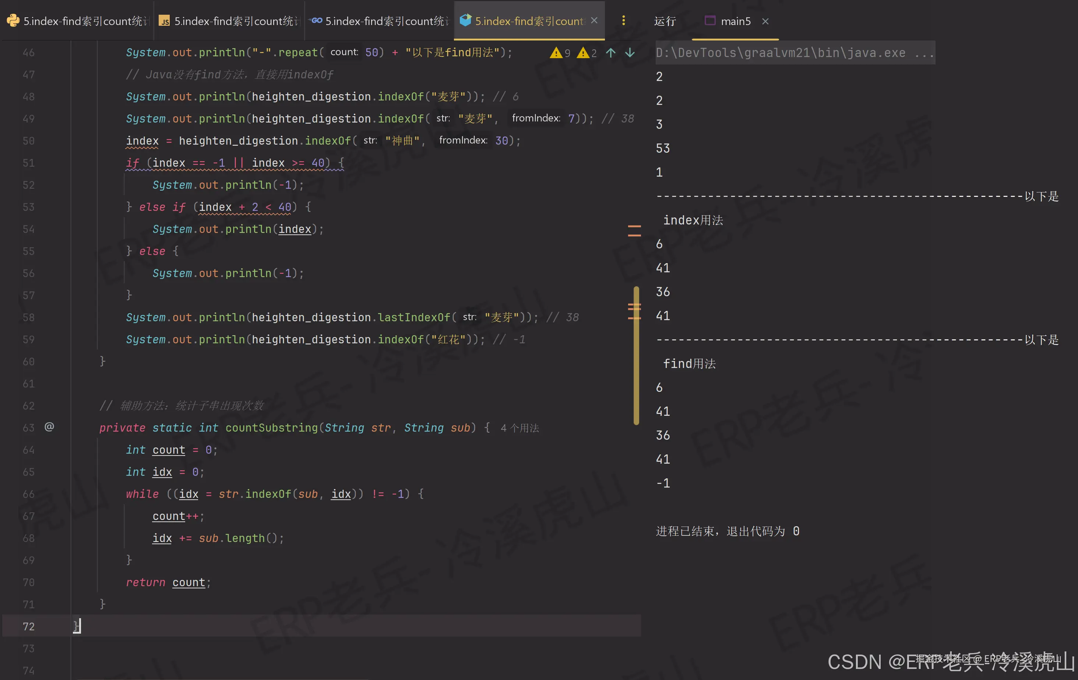
Task: Close the main5 run tab
Action: click(x=765, y=21)
